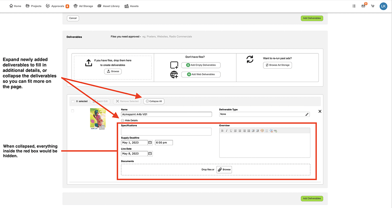Open Approvals from the navigation bar
The image size is (392, 208).
point(57,6)
